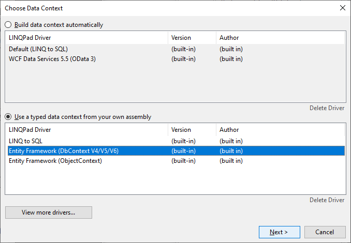351x243 pixels.
Task: Click Delete Driver under the automatic drivers list
Action: (327, 108)
